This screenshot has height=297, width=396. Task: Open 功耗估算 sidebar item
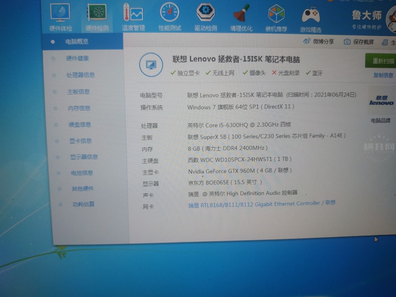(83, 204)
